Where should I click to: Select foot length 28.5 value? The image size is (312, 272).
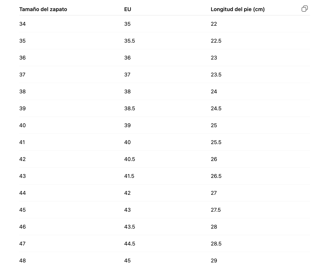click(x=216, y=244)
